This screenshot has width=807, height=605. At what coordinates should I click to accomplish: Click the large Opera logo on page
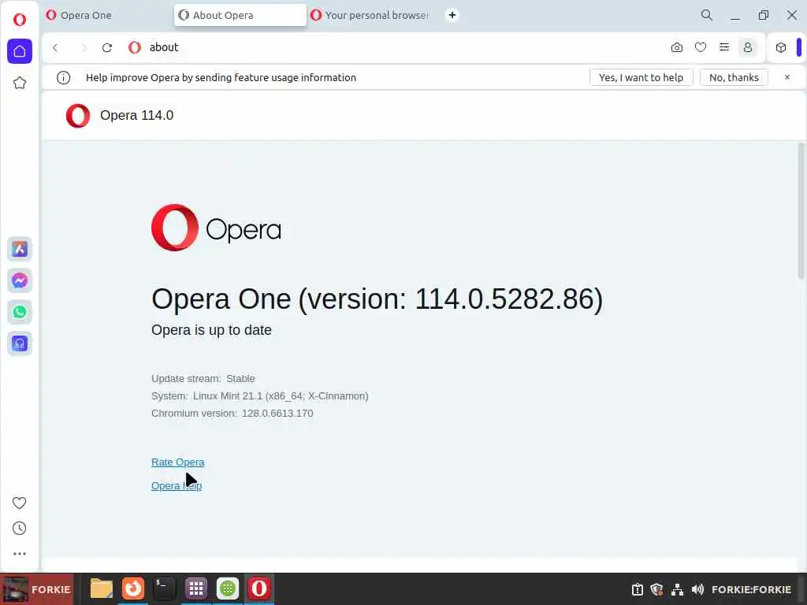(x=216, y=228)
